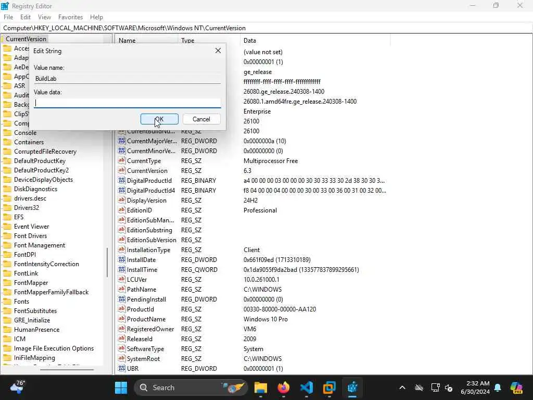Viewport: 533px width, 400px height.
Task: Select the ICM folder icon
Action: [7, 339]
